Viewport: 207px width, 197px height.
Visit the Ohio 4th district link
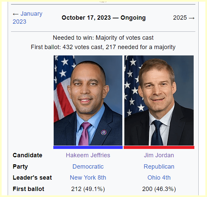(x=159, y=178)
